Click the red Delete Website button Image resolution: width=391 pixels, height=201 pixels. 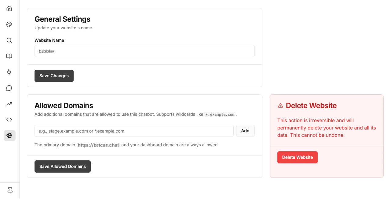[297, 157]
